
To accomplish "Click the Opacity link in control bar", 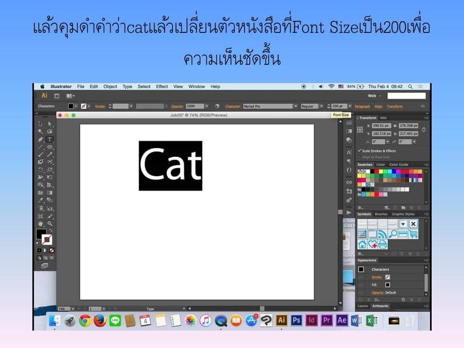I will (x=177, y=106).
